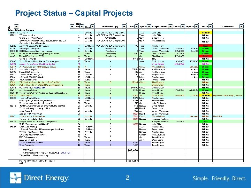The height and width of the screenshot is (188, 251).
Task: Open the Status column filter dropdown
Action: click(210, 26)
